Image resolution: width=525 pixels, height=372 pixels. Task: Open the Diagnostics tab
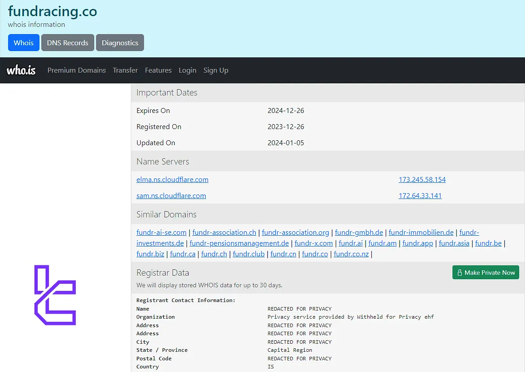pos(120,43)
